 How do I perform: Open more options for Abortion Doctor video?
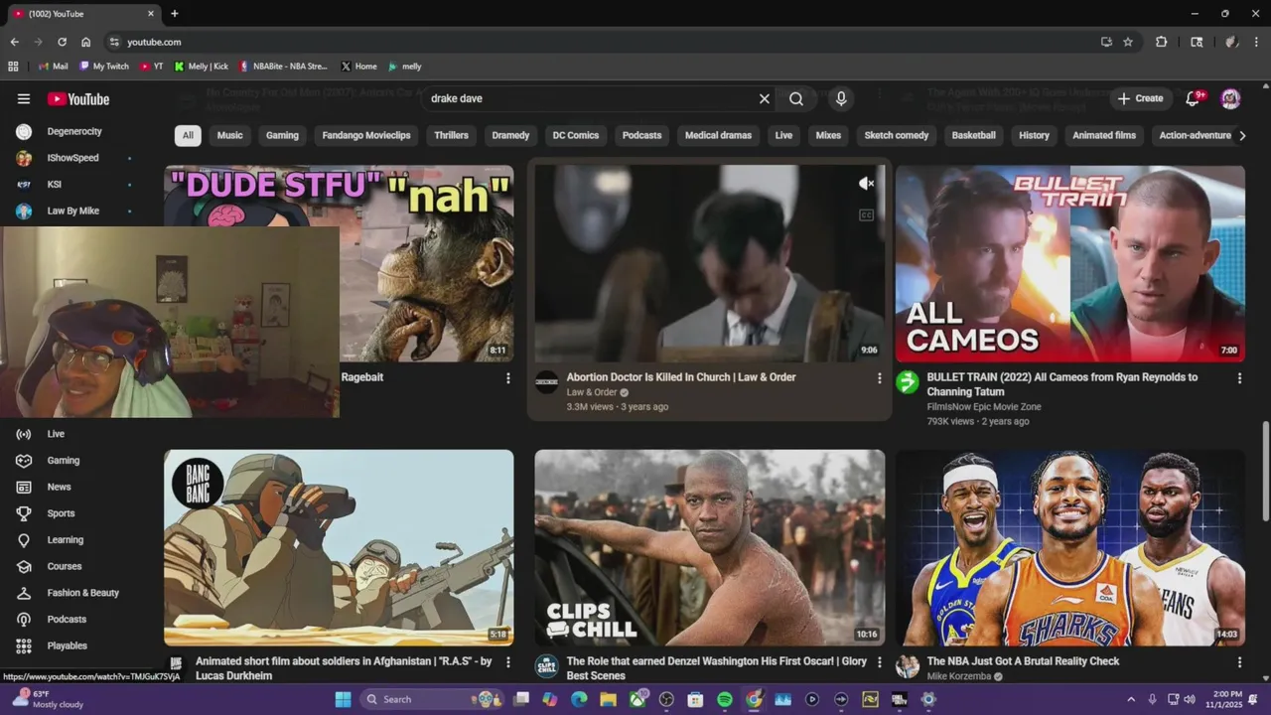(x=879, y=377)
